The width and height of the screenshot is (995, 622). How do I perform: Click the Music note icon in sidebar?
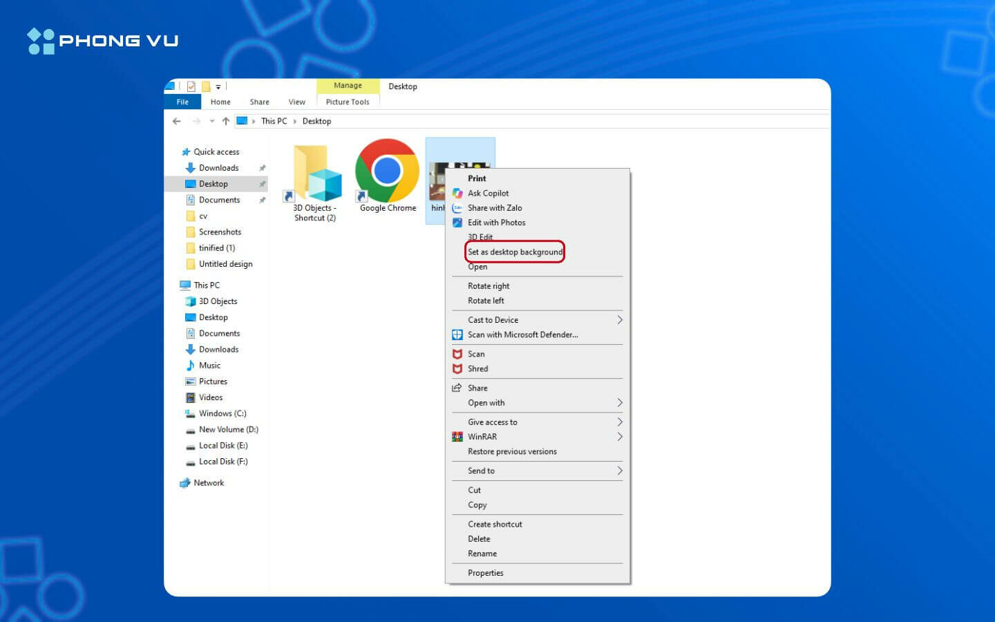click(191, 365)
